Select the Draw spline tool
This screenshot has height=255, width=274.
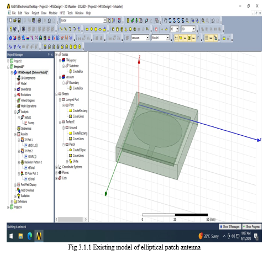pyautogui.click(x=65, y=29)
